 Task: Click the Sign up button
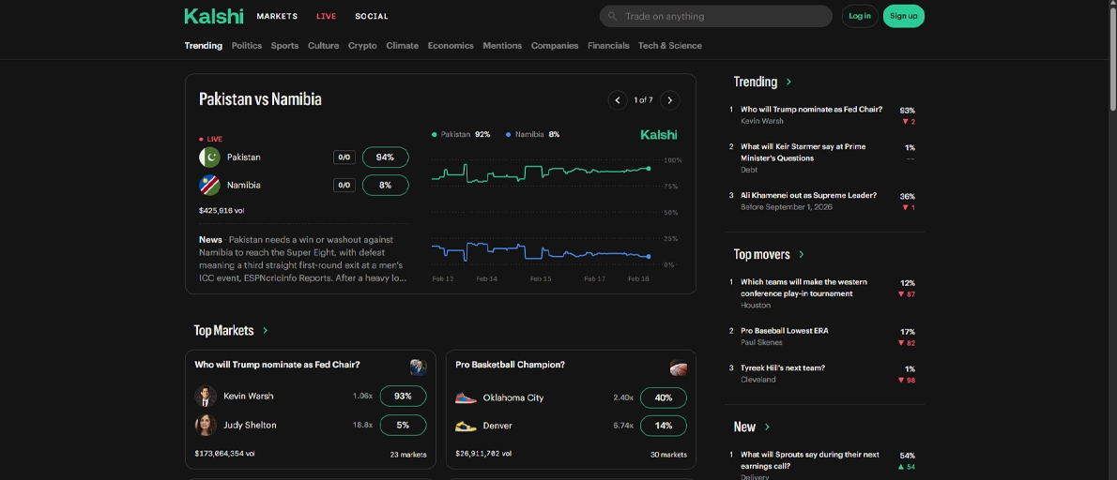click(x=903, y=16)
